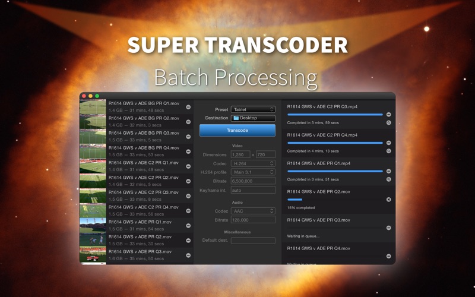Remove R1614 GWS v ADE PR Q3.mov source file
This screenshot has height=297, width=475.
[188, 255]
